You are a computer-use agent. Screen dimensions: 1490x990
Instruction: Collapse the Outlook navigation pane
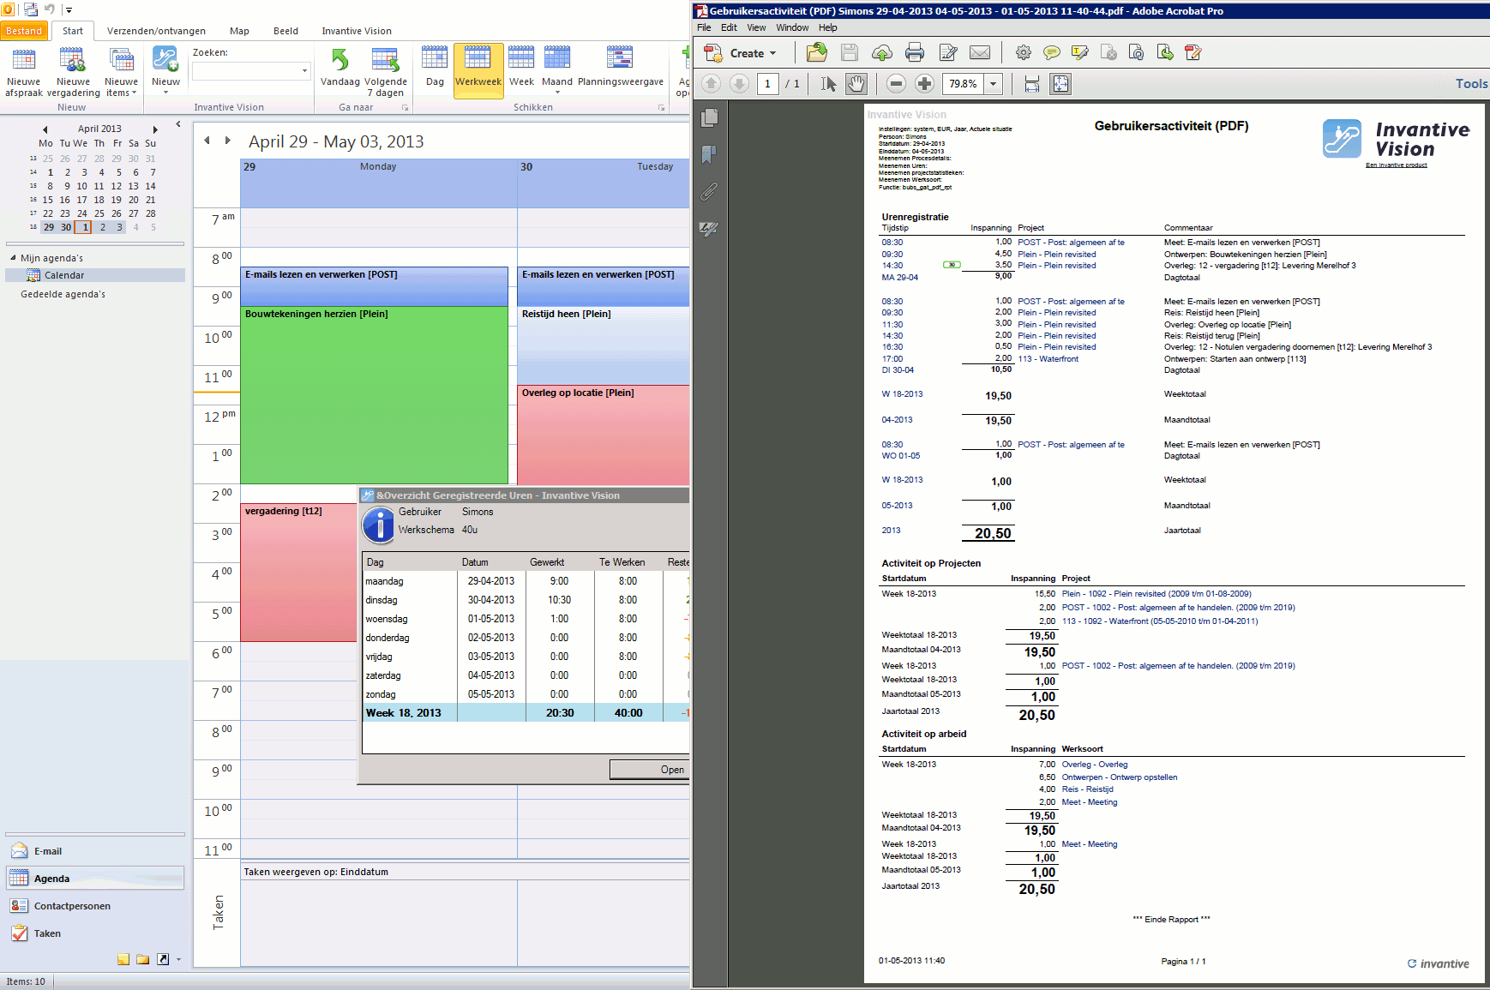[178, 124]
